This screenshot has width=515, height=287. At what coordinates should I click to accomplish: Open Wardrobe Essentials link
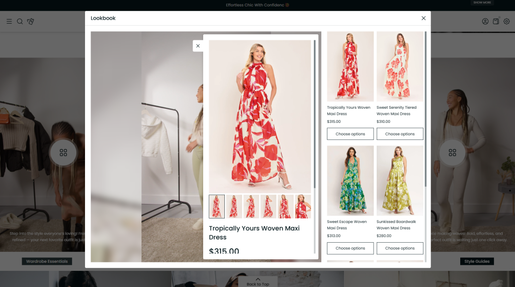click(47, 261)
